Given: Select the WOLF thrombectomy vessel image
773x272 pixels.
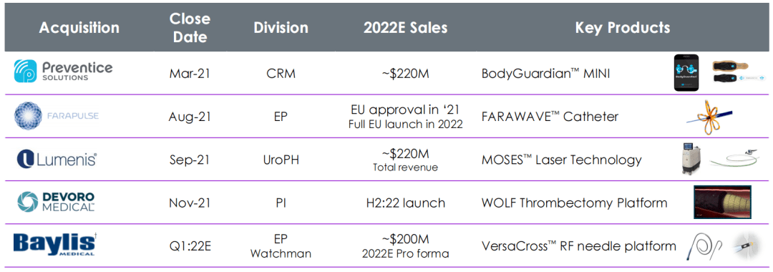Looking at the screenshot, I should tap(721, 202).
